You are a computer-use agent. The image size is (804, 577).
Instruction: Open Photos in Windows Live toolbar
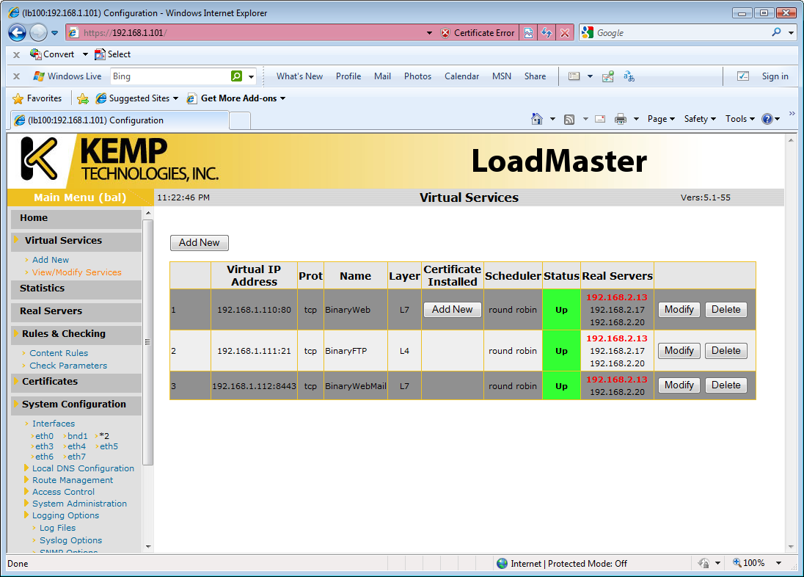click(x=417, y=76)
